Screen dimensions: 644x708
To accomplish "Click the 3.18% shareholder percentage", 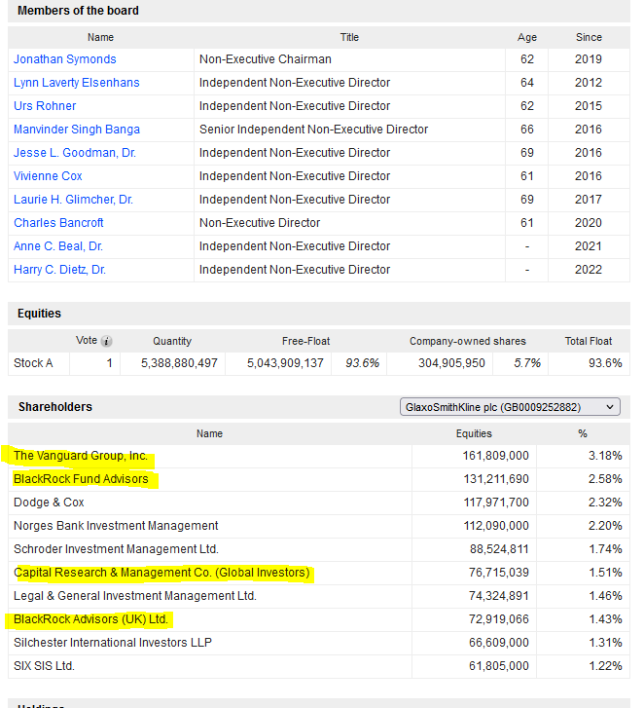I will (x=605, y=456).
